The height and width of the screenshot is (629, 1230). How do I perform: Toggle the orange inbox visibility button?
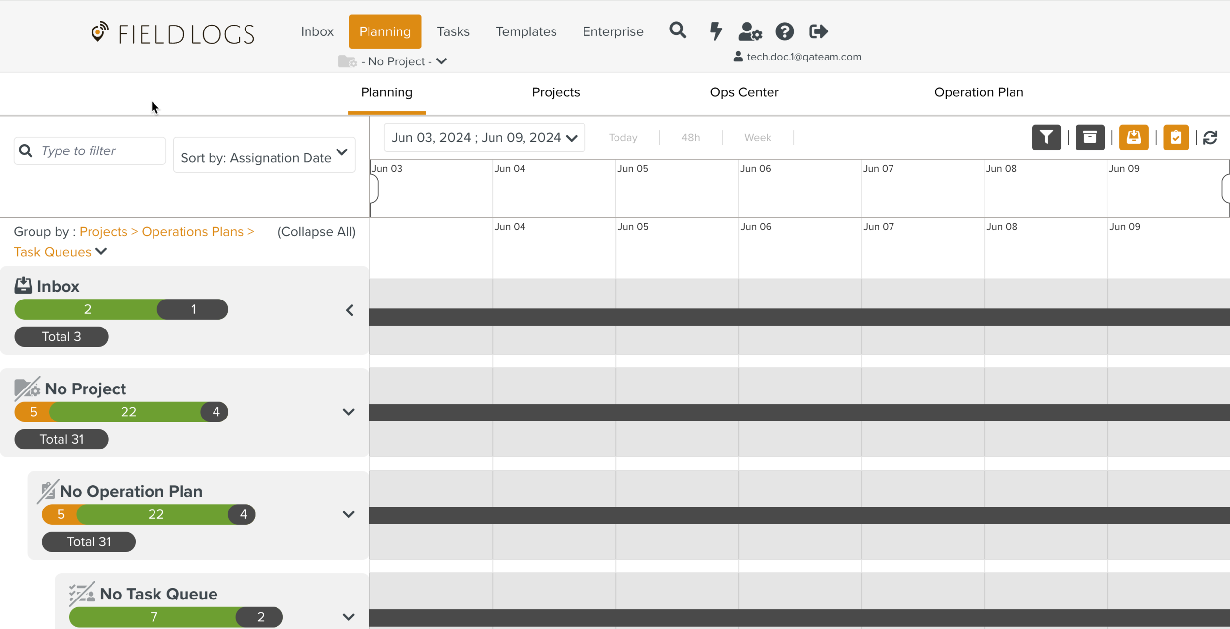1134,137
